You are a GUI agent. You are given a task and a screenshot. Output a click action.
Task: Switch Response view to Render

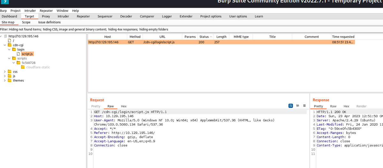point(361,106)
